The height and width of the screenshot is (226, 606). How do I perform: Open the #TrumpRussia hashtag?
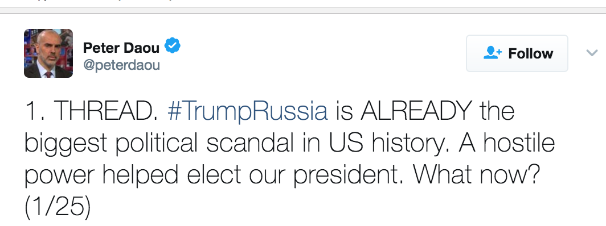point(248,111)
